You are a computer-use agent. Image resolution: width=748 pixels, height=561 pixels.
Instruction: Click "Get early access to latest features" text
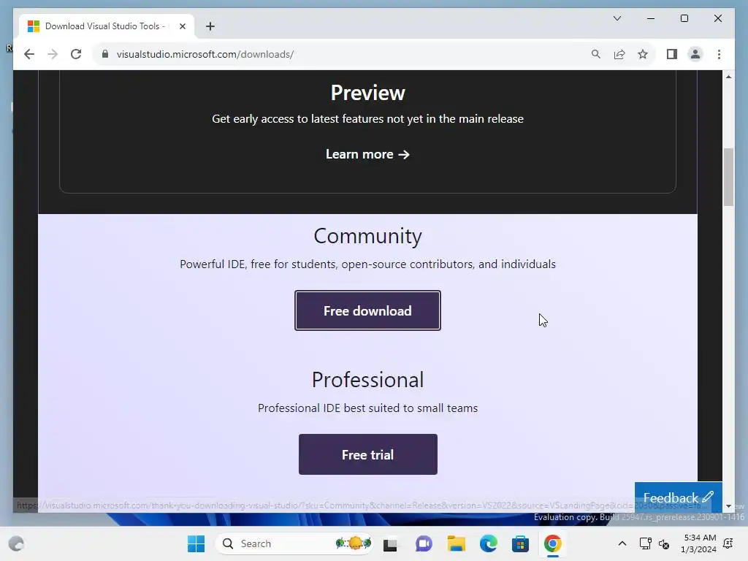tap(368, 119)
